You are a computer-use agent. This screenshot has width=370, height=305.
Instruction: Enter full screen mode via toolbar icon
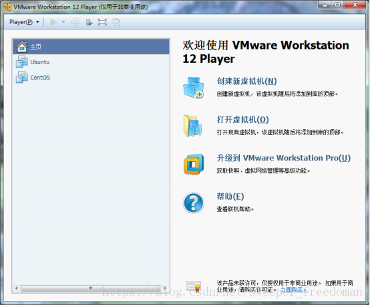[102, 22]
